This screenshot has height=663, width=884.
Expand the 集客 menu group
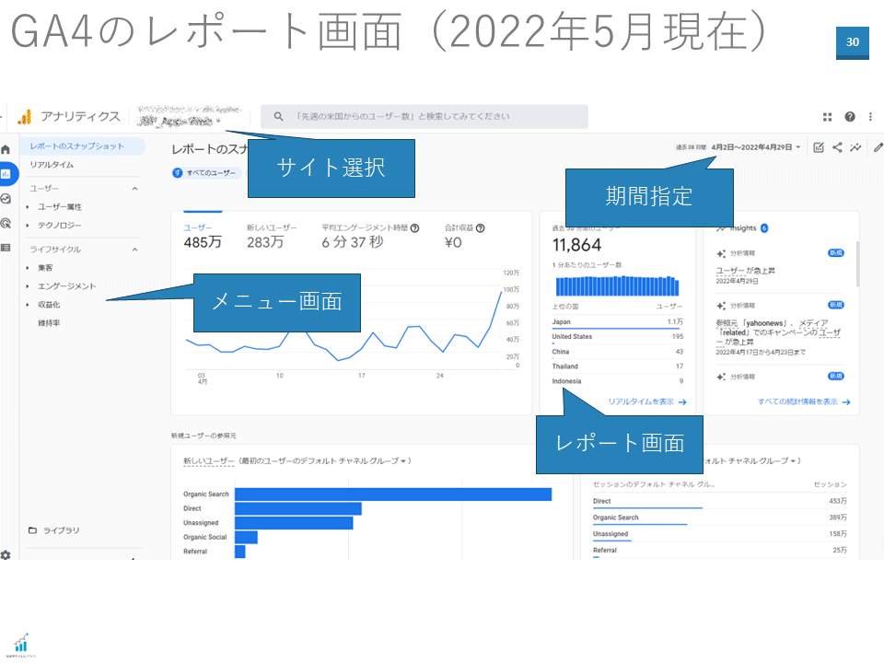tap(28, 268)
